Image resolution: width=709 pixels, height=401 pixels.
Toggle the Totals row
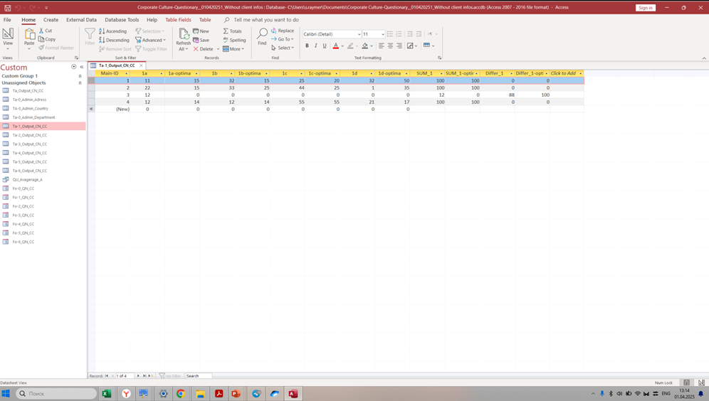click(232, 31)
